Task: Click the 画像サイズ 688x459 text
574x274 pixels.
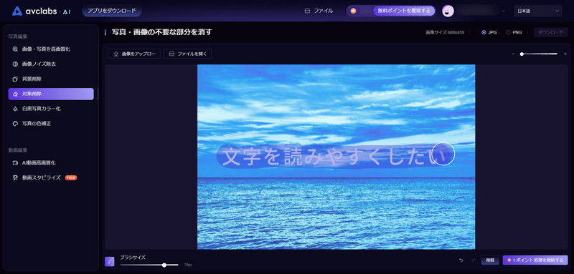Action: [445, 32]
